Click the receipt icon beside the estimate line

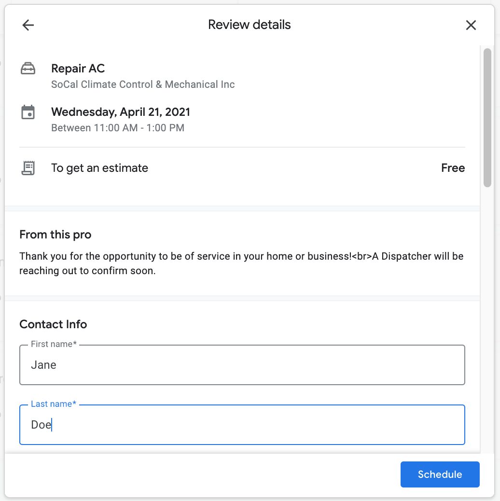tap(28, 167)
